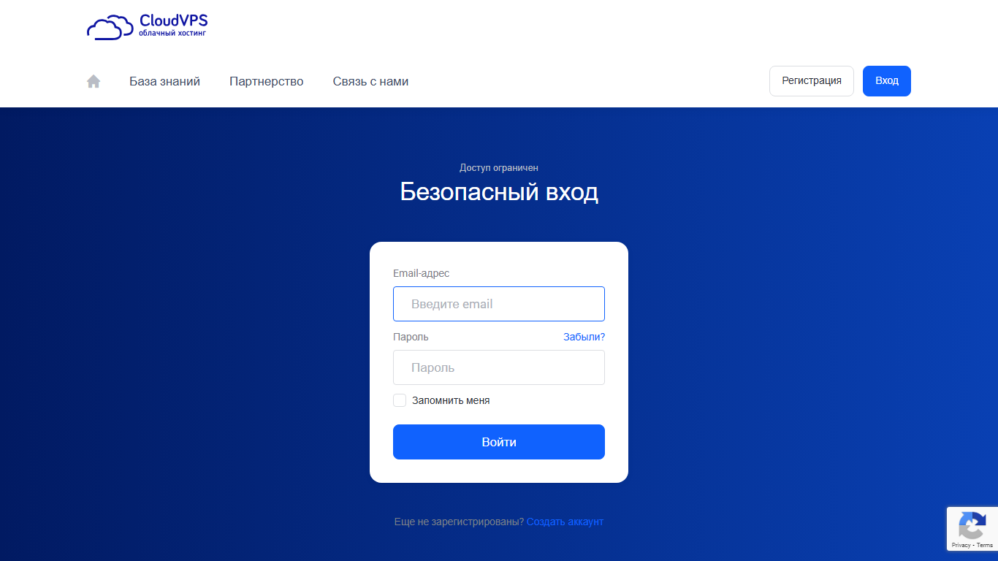Tick the Запомнить меня checkbox
This screenshot has height=561, width=998.
(400, 400)
